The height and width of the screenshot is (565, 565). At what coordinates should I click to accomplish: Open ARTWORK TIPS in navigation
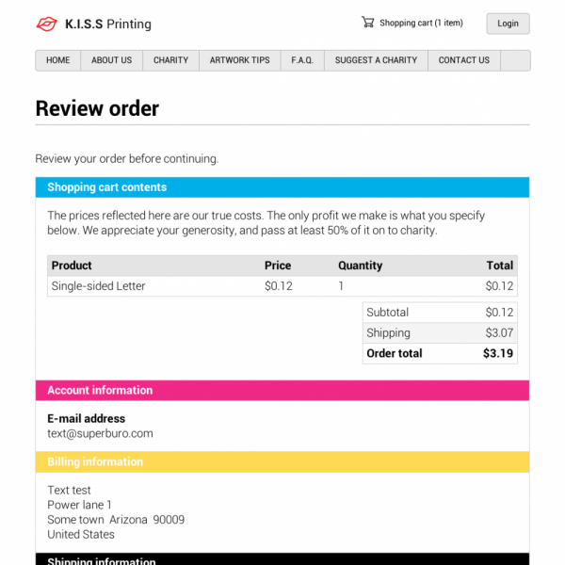click(x=239, y=60)
